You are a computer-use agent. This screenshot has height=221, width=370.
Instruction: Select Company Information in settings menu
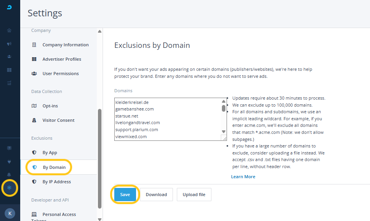click(x=65, y=45)
